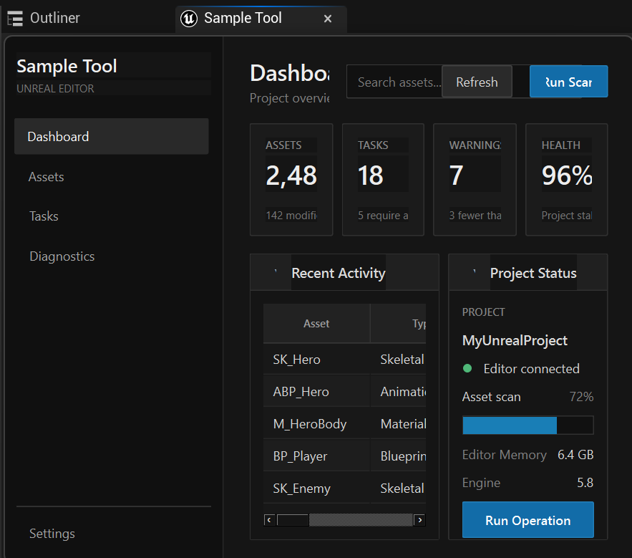Click the Refresh button
632x558 pixels.
point(477,82)
